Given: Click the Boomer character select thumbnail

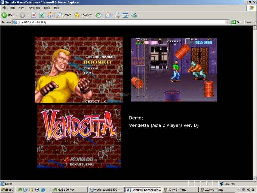Looking at the screenshot, I should 79,70.
